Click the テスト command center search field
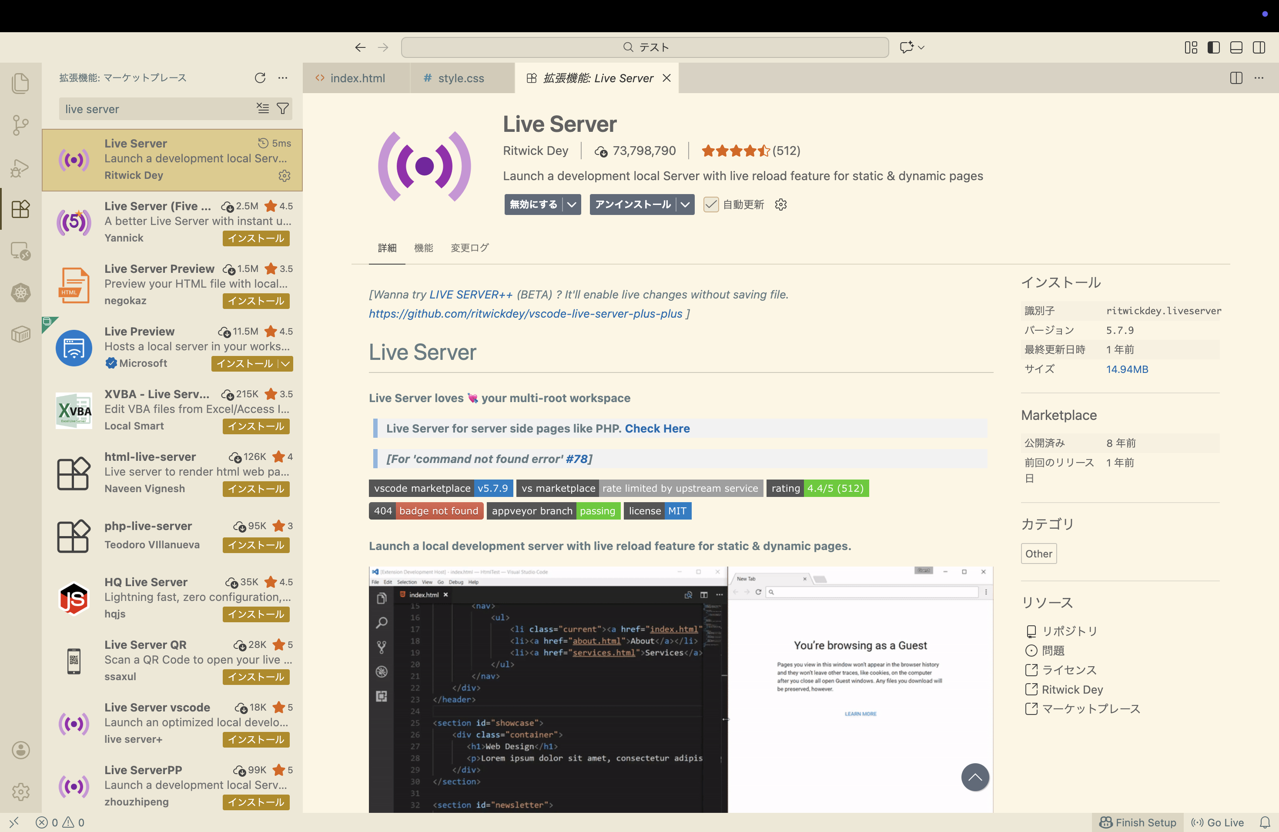 [x=644, y=47]
